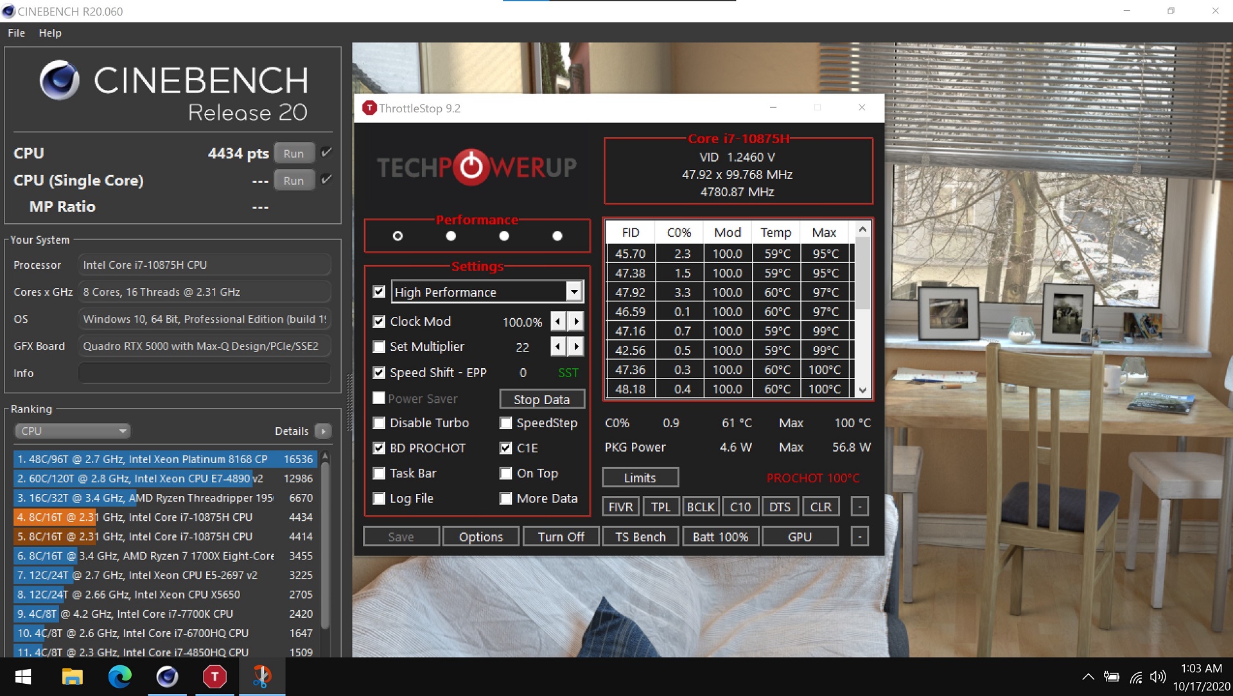Launch TS Bench
This screenshot has height=696, width=1233.
[x=640, y=537]
